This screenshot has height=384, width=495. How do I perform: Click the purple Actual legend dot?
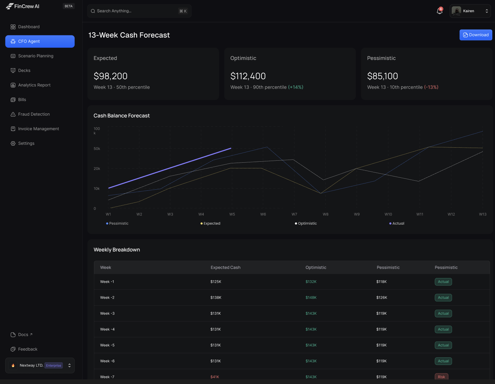click(x=390, y=224)
